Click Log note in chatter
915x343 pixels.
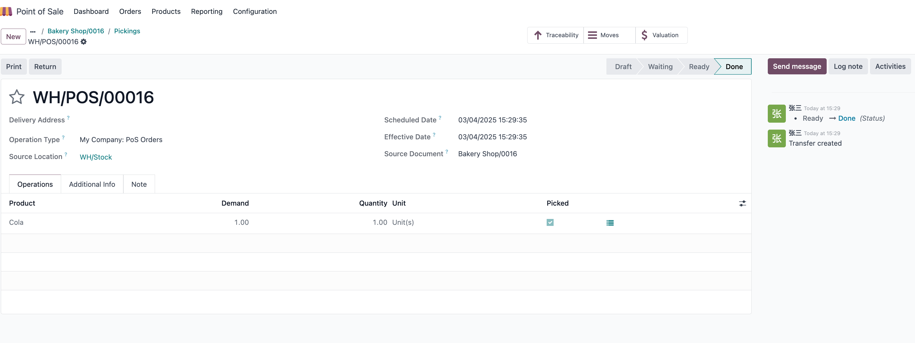(848, 66)
